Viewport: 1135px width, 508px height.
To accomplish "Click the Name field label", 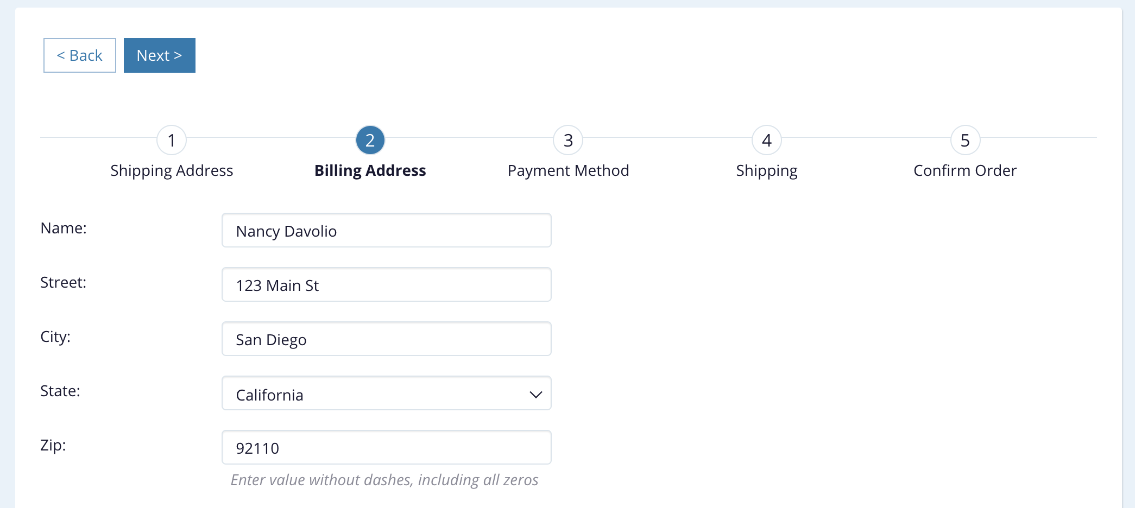I will (x=64, y=228).
